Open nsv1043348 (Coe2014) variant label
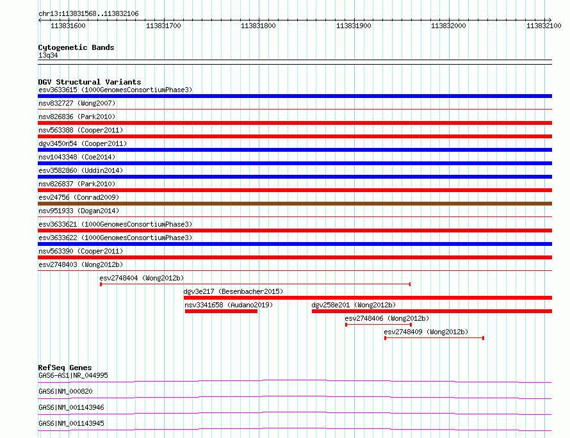 pos(77,157)
